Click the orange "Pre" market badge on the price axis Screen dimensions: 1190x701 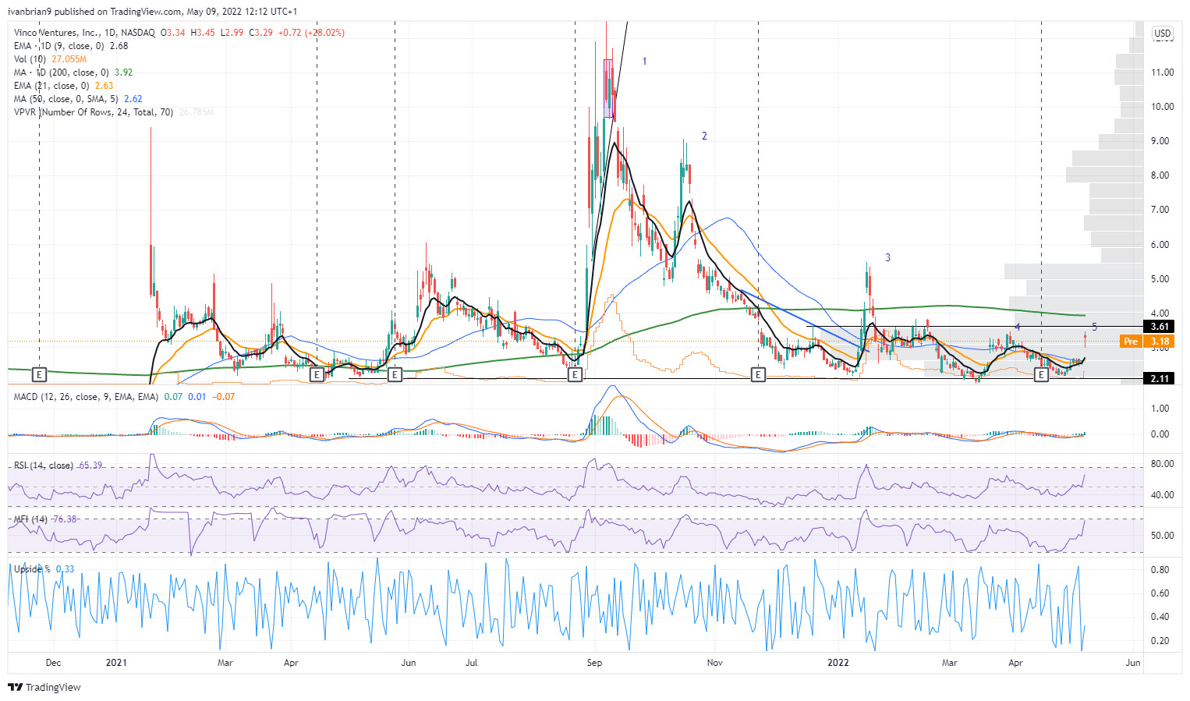pyautogui.click(x=1130, y=341)
